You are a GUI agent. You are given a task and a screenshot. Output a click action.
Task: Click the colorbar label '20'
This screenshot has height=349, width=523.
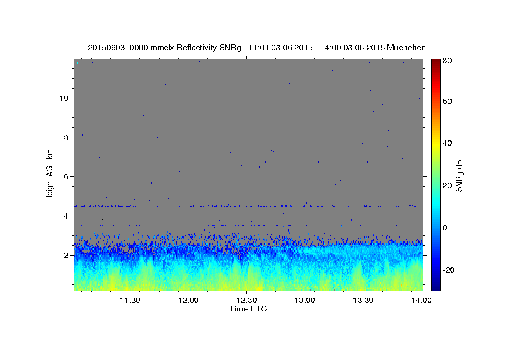(x=447, y=186)
